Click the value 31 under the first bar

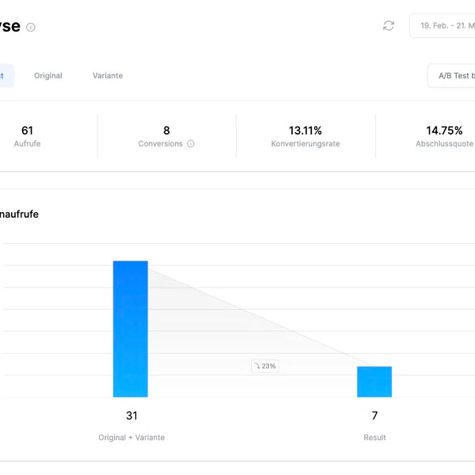[x=131, y=416]
